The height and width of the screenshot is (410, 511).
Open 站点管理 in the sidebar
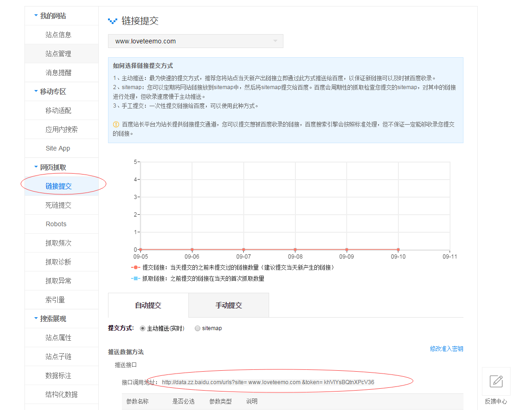[58, 54]
